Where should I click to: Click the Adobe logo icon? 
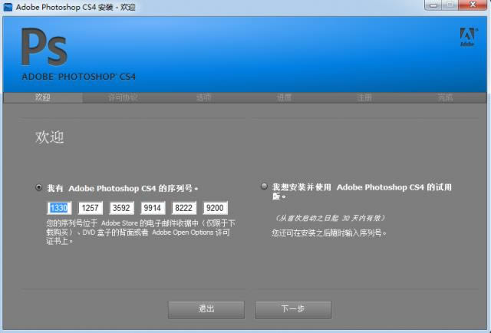click(x=468, y=37)
